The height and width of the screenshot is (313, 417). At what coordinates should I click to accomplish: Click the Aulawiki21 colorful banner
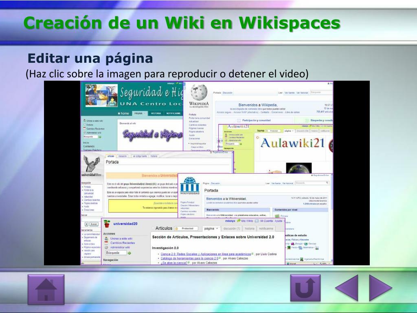point(292,143)
